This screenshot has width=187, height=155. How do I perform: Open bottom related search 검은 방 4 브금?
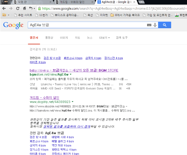(38, 137)
